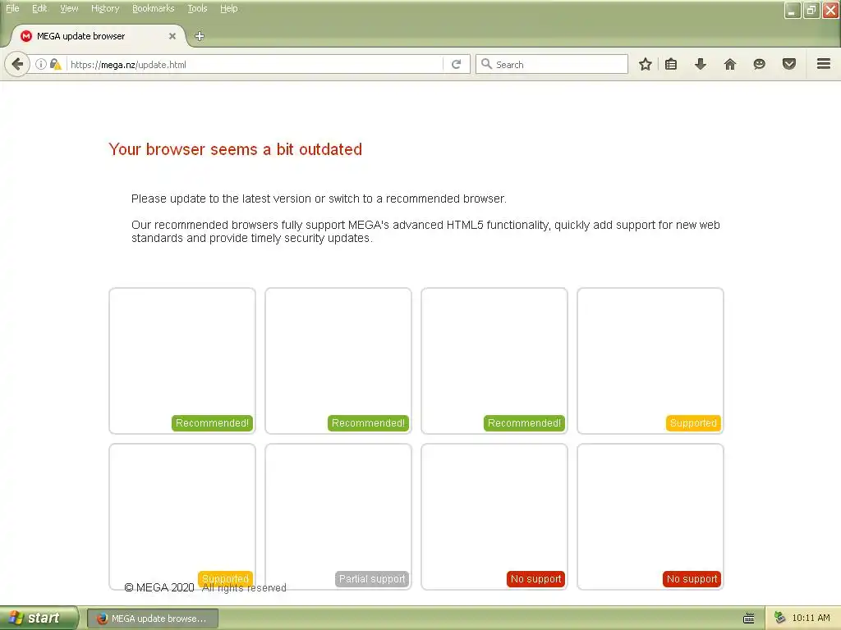The height and width of the screenshot is (630, 841).
Task: Click text 'Please update to the latest version'
Action: 221,199
